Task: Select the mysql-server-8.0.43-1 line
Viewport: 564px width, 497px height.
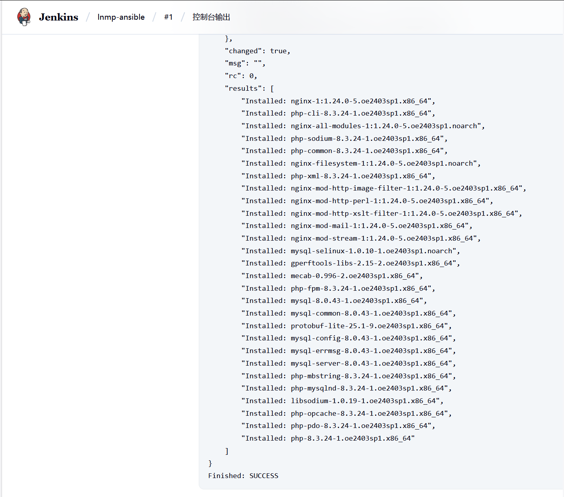Action: click(x=348, y=363)
